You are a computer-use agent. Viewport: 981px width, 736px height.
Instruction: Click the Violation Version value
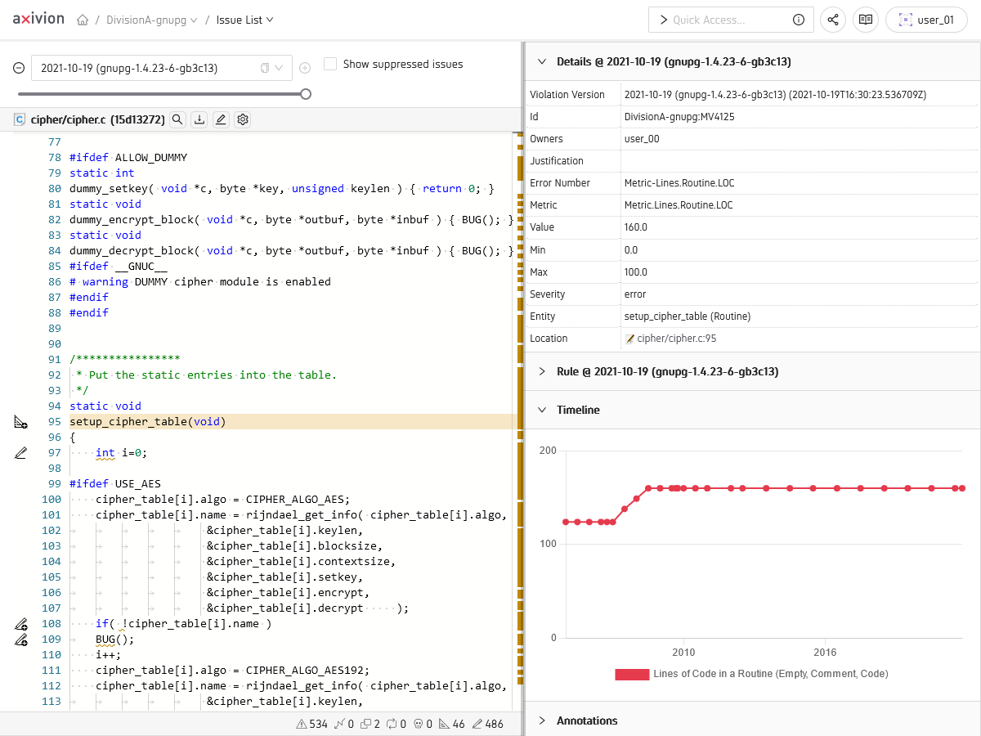point(775,95)
